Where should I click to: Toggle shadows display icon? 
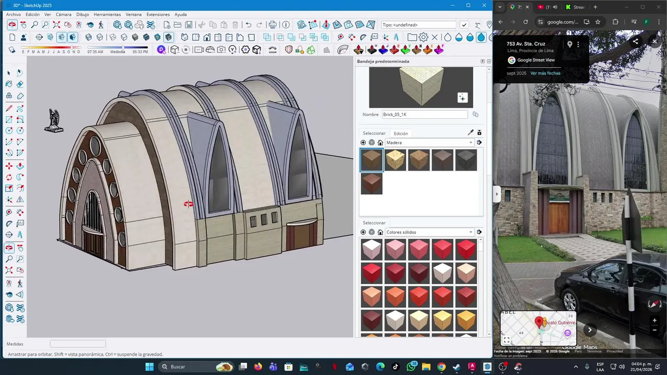[12, 49]
